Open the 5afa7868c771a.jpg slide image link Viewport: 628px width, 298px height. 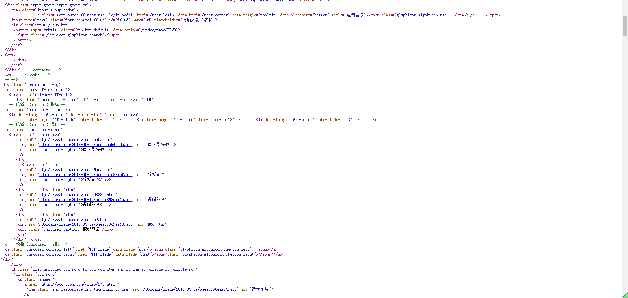click(86, 200)
